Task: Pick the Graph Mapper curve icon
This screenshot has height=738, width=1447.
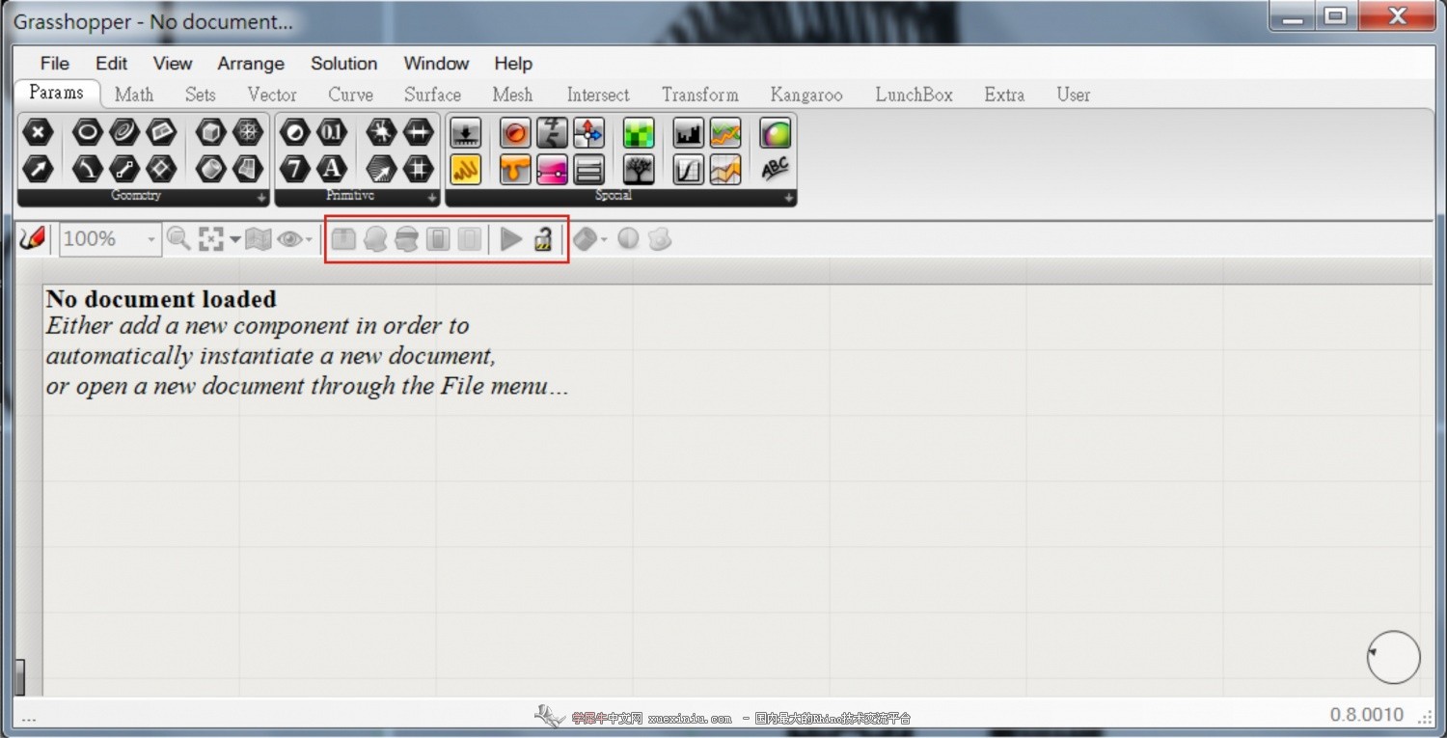Action: tap(689, 169)
